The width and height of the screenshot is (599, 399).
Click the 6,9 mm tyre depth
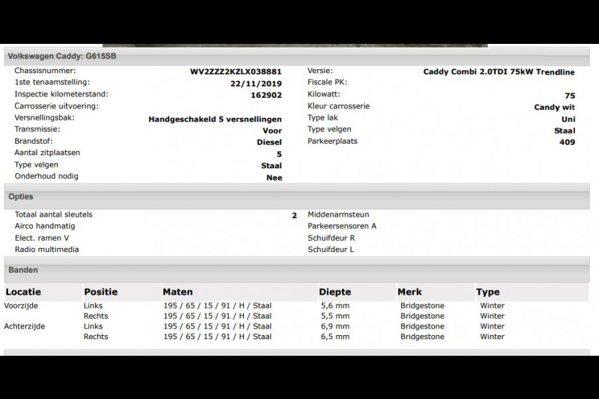click(x=335, y=327)
